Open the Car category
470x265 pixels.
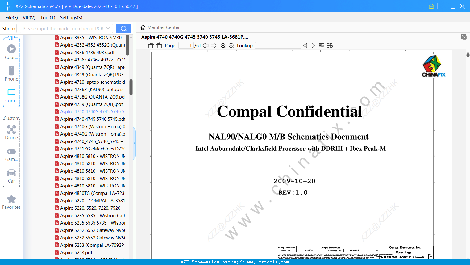click(11, 176)
